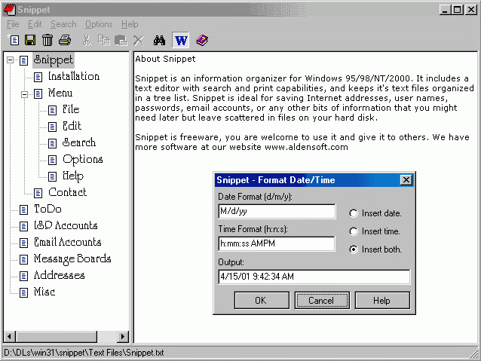The height and width of the screenshot is (361, 481).
Task: Click the new snippet document icon
Action: 13,40
